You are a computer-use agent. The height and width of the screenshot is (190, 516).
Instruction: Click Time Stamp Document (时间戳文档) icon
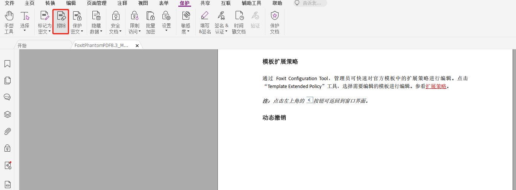[239, 22]
